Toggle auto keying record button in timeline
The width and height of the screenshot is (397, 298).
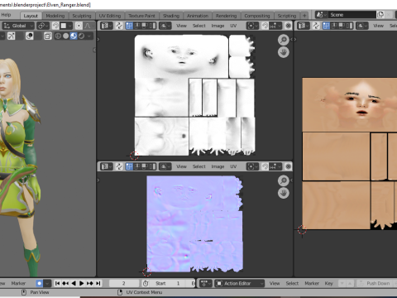pos(40,283)
